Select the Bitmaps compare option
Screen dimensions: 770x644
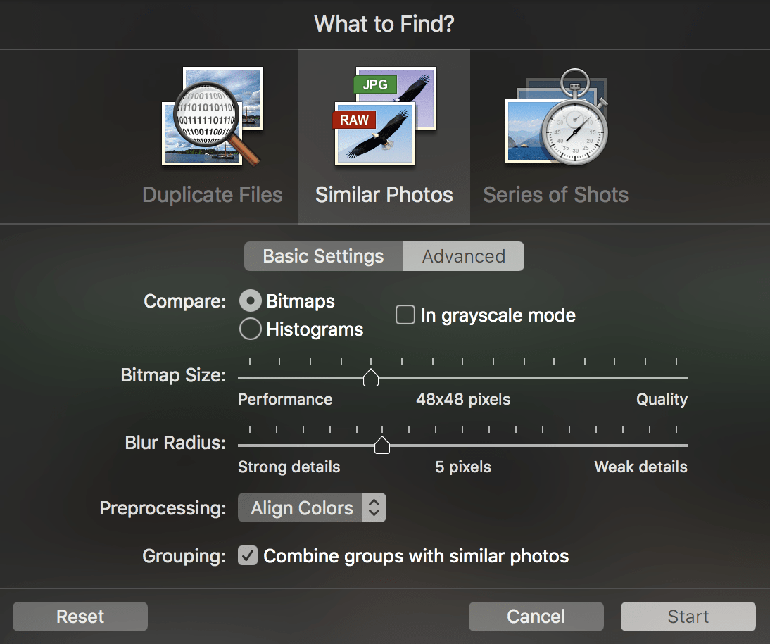251,301
